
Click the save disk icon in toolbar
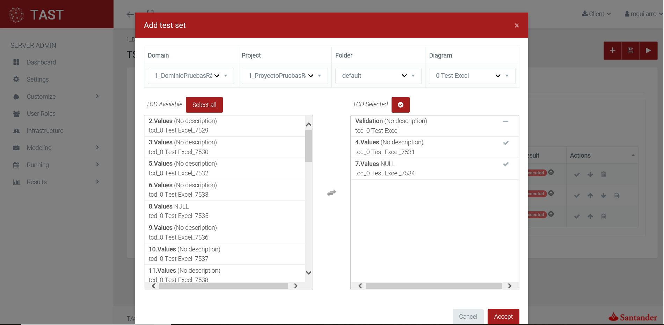point(630,51)
